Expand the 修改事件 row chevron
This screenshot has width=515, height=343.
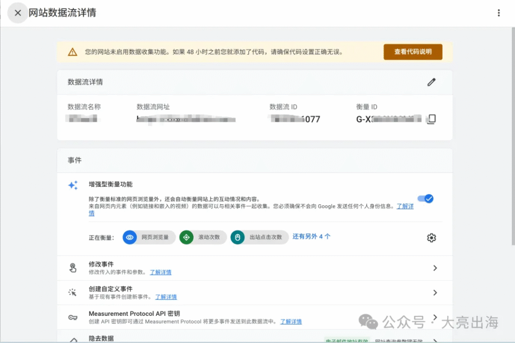pos(435,268)
